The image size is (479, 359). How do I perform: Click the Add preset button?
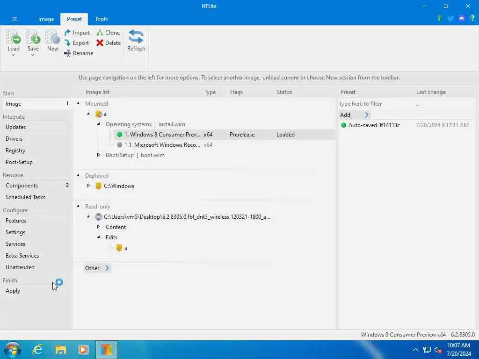(x=355, y=115)
